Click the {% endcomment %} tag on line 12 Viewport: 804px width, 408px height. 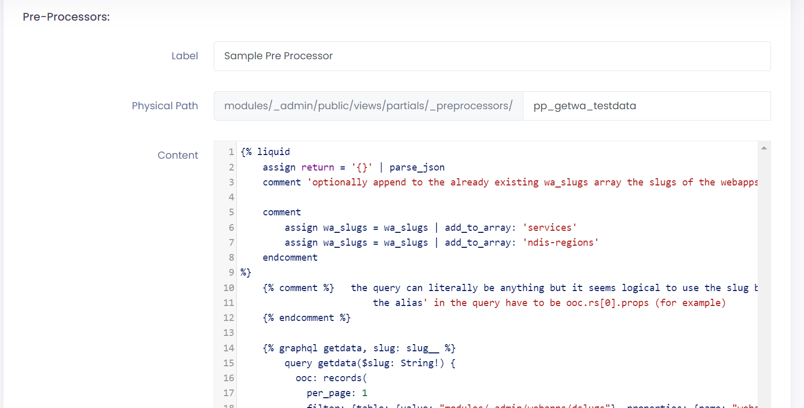click(x=306, y=318)
